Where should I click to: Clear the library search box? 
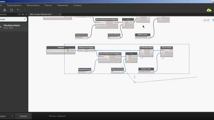(25, 19)
